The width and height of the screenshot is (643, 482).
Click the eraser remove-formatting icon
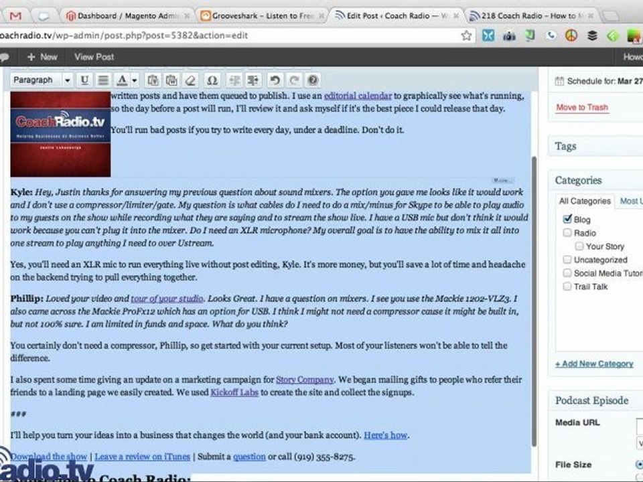(191, 80)
